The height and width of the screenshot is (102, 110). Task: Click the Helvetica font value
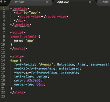65,64
